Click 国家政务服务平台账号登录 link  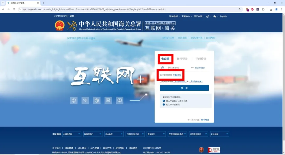(x=81, y=38)
